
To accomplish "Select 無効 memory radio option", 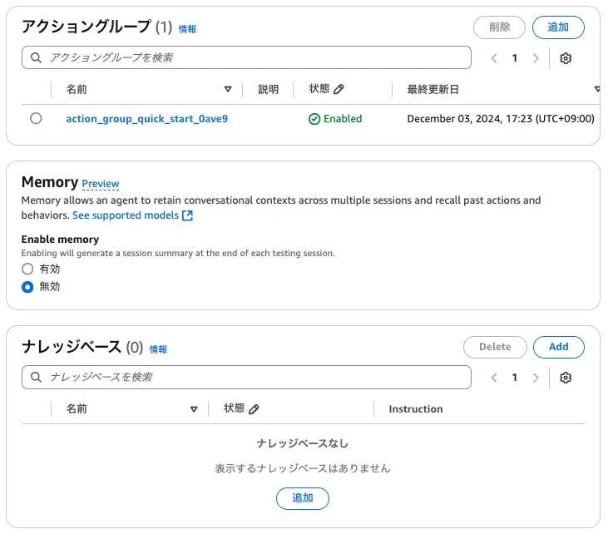I will click(x=27, y=287).
